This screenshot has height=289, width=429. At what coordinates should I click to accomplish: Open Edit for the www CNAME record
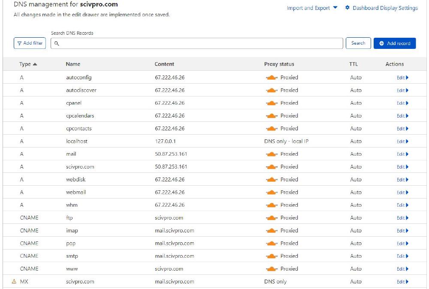tap(402, 269)
